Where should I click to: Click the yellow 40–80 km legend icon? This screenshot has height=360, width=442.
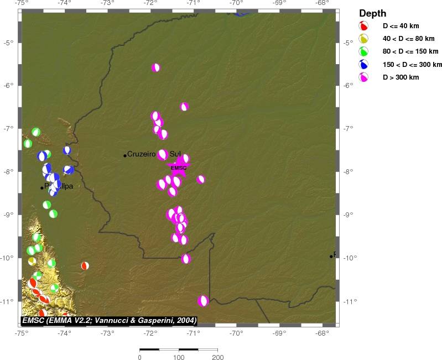pos(364,39)
